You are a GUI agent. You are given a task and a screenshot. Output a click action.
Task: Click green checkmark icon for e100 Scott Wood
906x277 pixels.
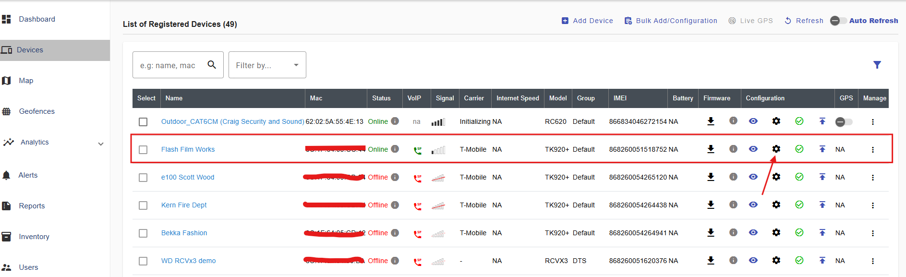click(x=799, y=177)
